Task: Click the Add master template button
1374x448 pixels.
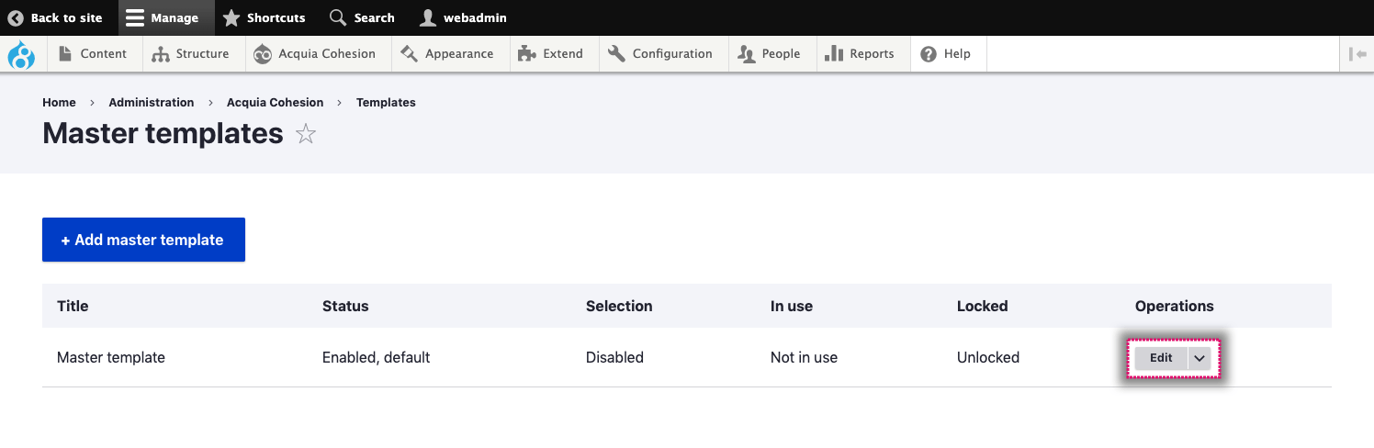Action: click(143, 240)
